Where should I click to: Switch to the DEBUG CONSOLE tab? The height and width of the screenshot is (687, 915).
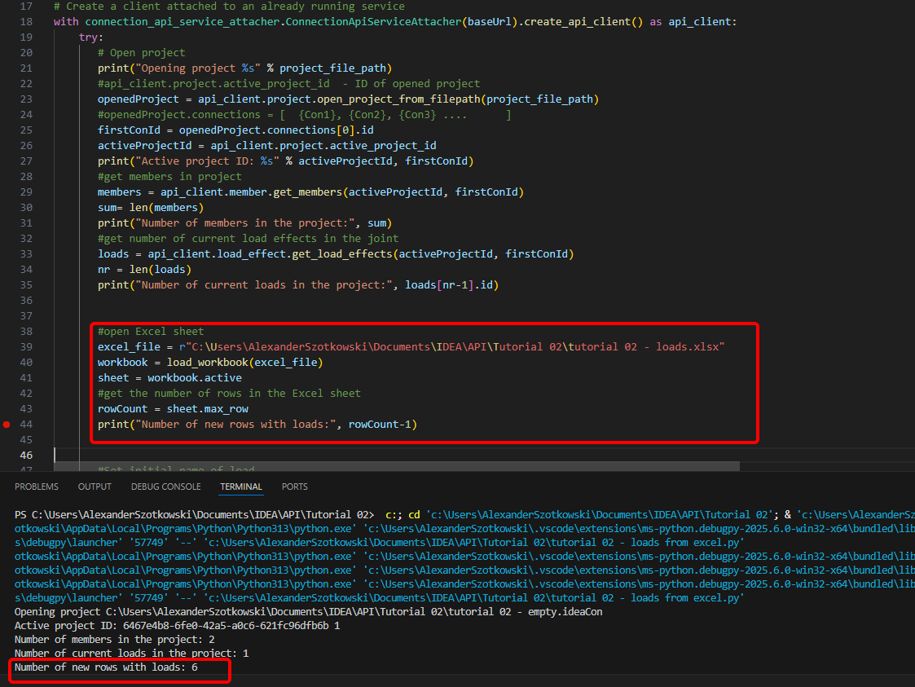(x=165, y=486)
